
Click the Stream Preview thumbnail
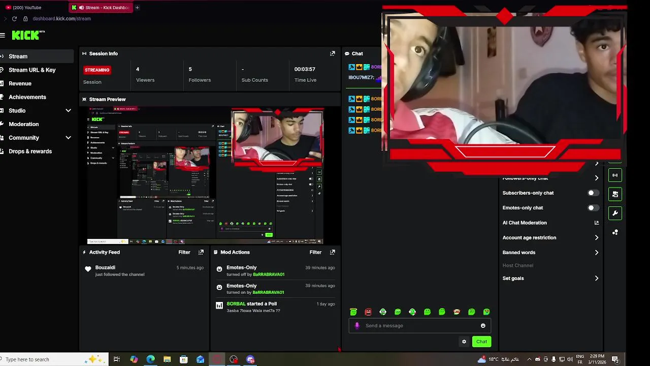click(x=205, y=175)
